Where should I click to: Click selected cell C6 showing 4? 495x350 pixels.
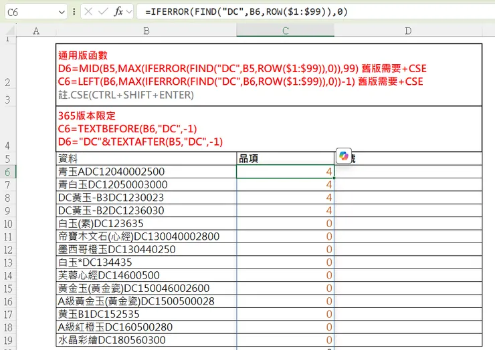coord(286,172)
